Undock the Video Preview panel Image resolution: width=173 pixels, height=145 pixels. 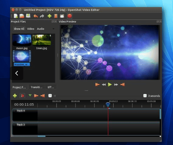coord(158,22)
